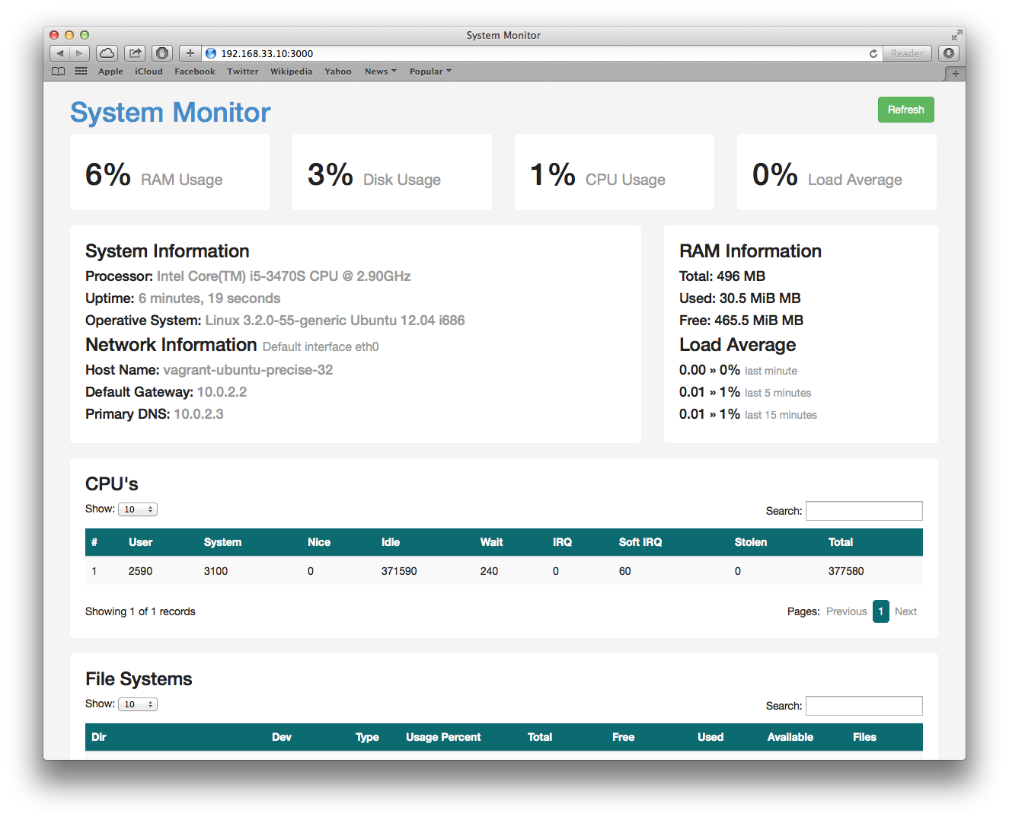Click the Reader button
The width and height of the screenshot is (1009, 820).
pyautogui.click(x=907, y=53)
